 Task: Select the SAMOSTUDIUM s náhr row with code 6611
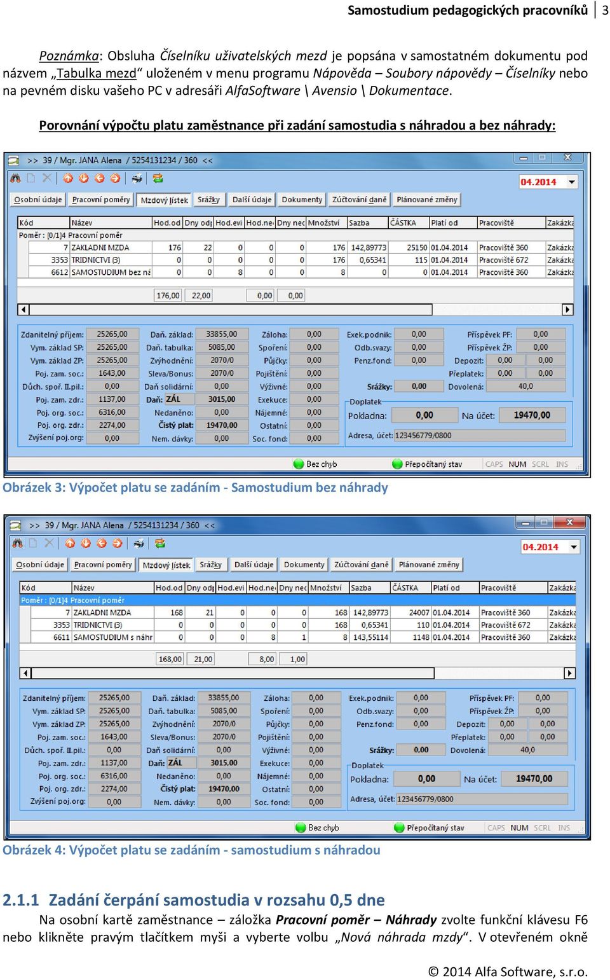(x=298, y=637)
